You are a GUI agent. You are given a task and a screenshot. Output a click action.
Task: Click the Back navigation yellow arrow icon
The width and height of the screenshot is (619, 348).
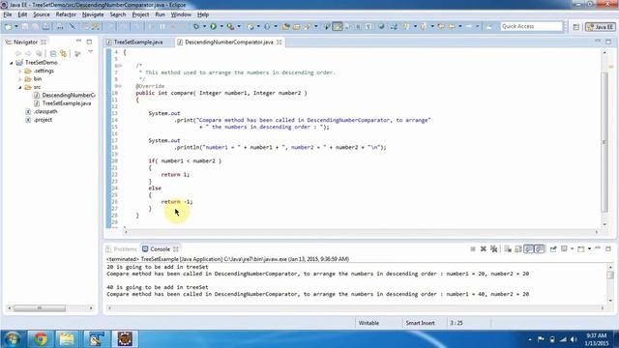tap(452, 26)
